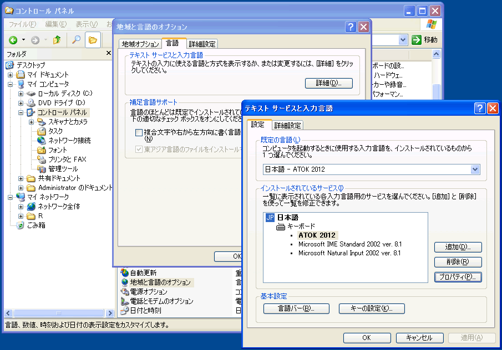Select the 管理ツール icon
Image resolution: width=502 pixels, height=350 pixels.
42,169
